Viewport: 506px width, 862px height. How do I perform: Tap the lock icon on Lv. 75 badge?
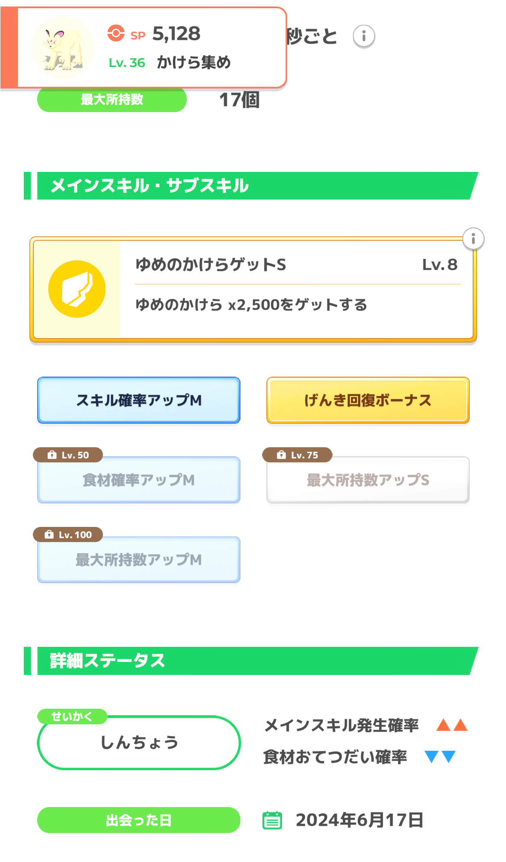[x=281, y=455]
